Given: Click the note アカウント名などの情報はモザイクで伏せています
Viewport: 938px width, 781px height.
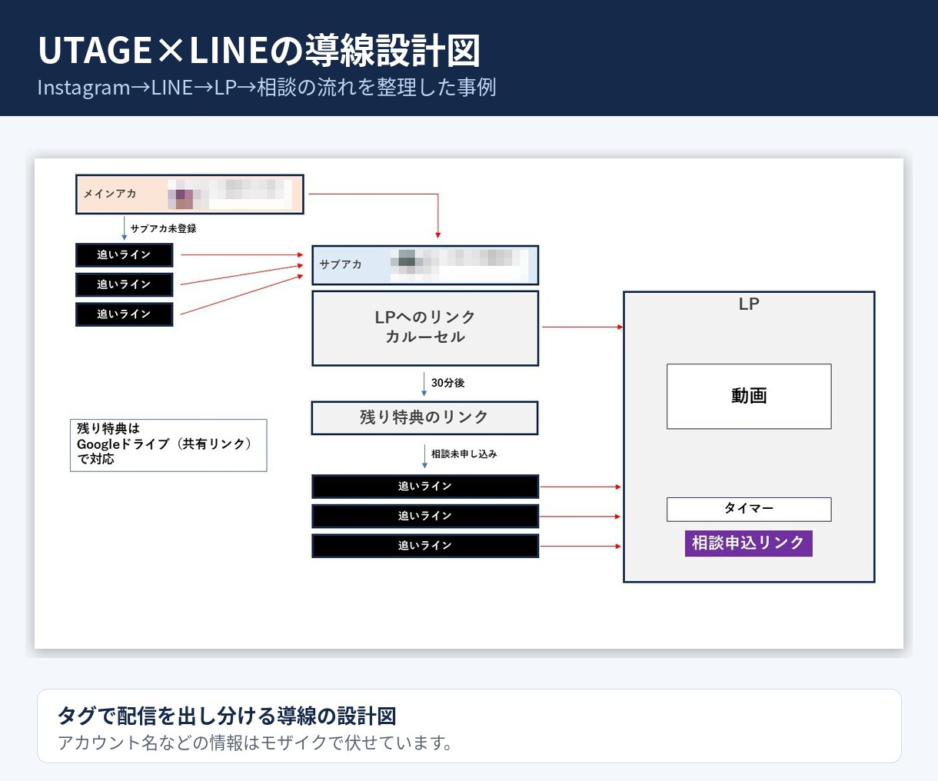Looking at the screenshot, I should pyautogui.click(x=255, y=743).
